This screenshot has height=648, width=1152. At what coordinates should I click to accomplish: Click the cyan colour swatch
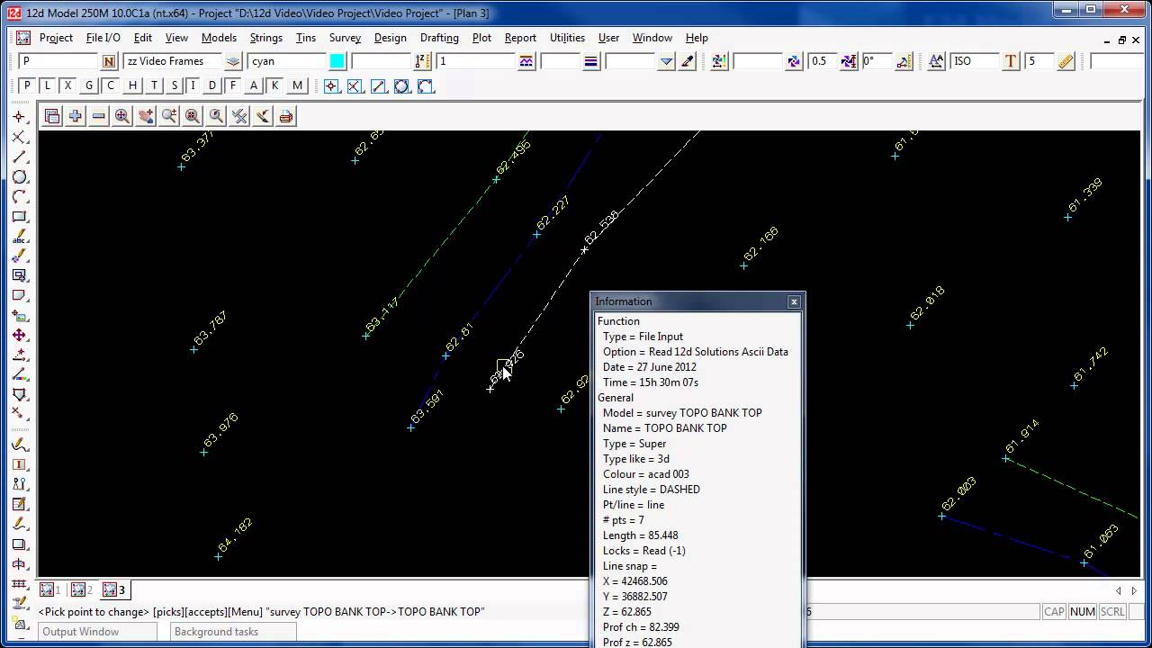point(337,61)
